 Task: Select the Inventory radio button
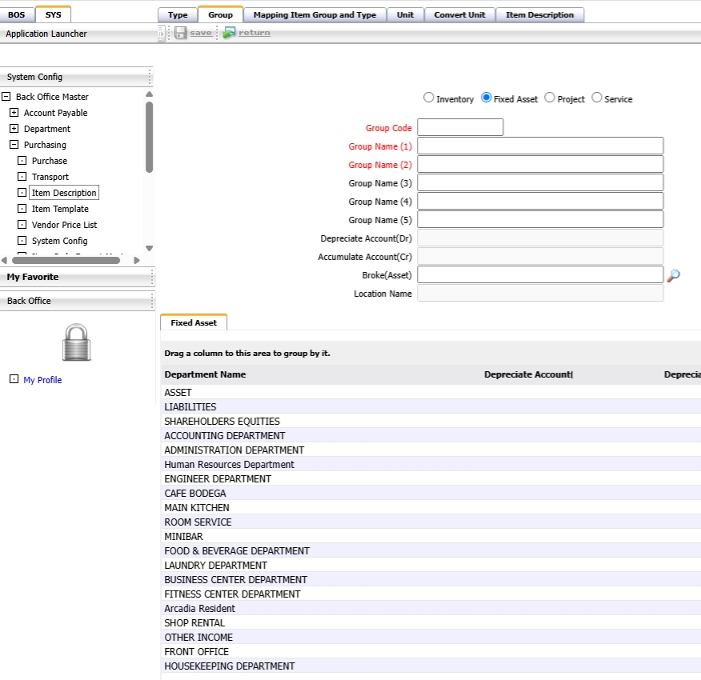pyautogui.click(x=429, y=98)
